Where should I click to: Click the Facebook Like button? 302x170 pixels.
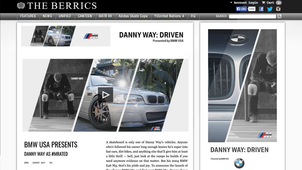[241, 9]
